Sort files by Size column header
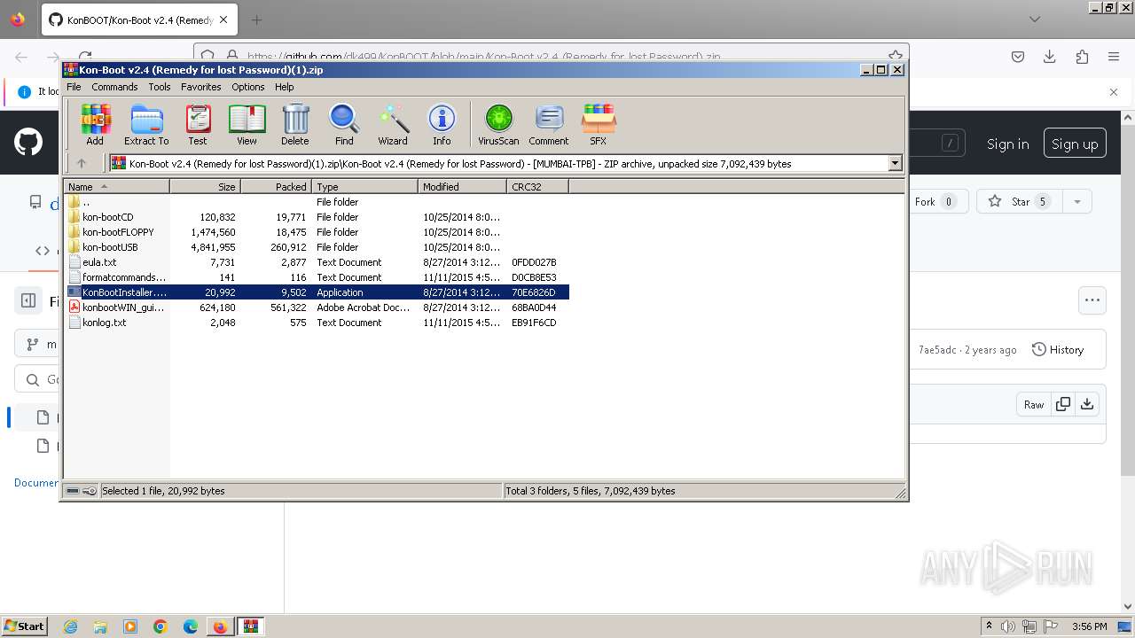1135x638 pixels. click(205, 187)
